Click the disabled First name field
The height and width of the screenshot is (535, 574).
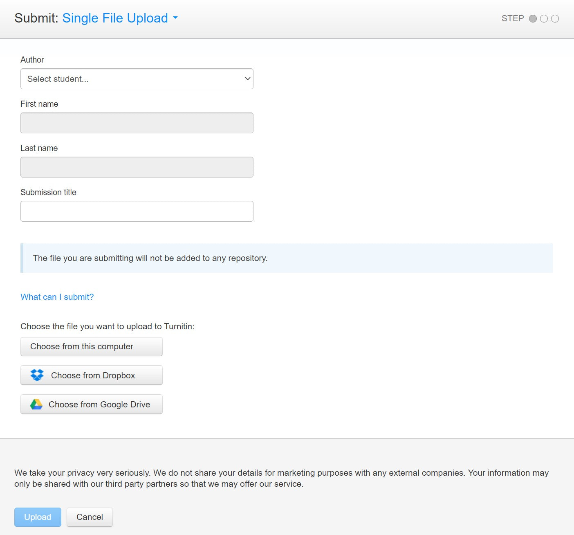coord(137,123)
